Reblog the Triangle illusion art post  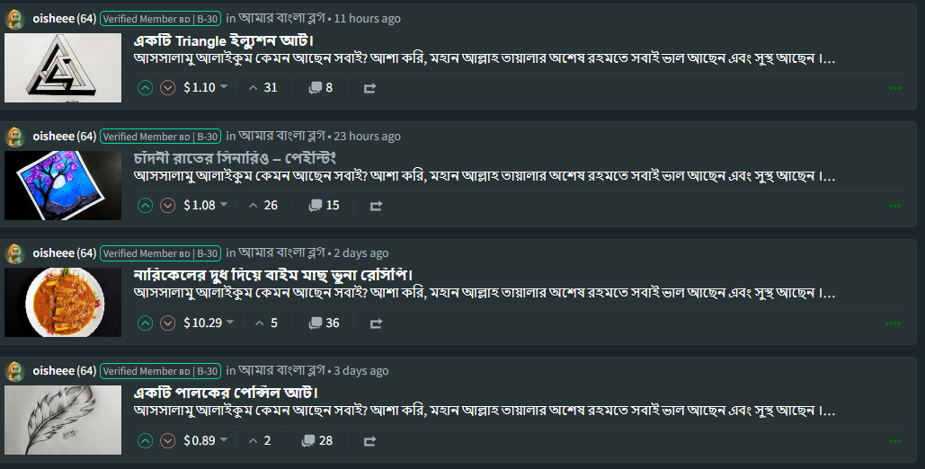pos(369,88)
